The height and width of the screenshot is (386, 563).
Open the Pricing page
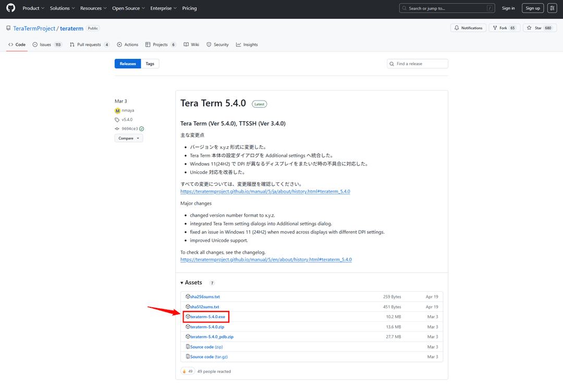coord(189,8)
